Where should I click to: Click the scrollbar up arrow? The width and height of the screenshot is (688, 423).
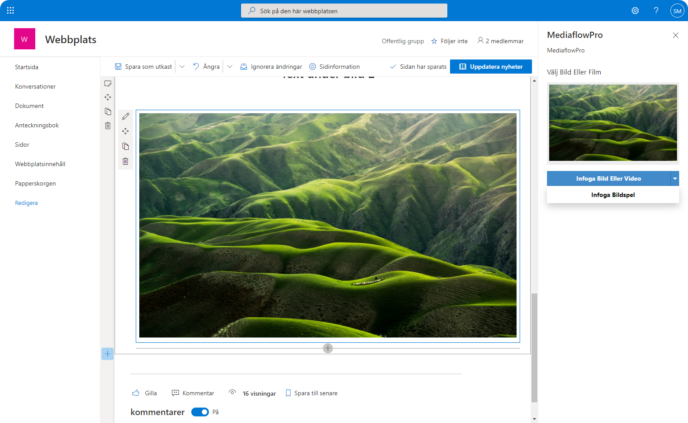point(534,81)
